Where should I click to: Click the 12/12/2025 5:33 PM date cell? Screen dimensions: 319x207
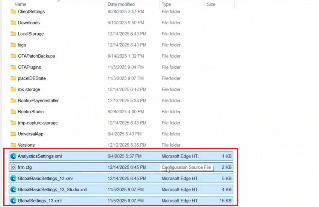click(127, 100)
